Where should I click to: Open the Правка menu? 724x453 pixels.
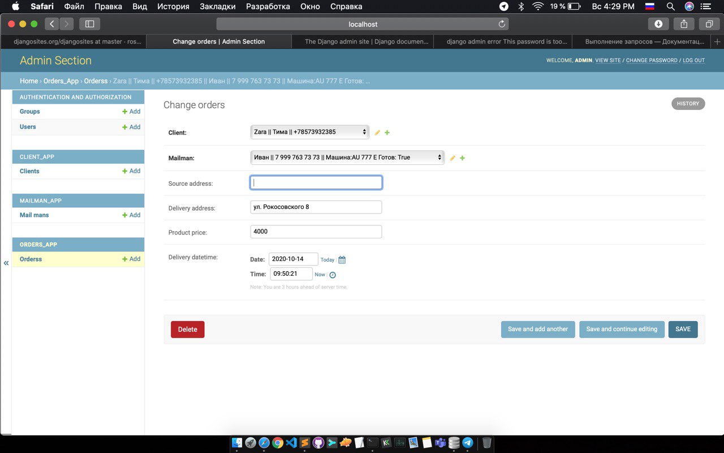tap(108, 6)
